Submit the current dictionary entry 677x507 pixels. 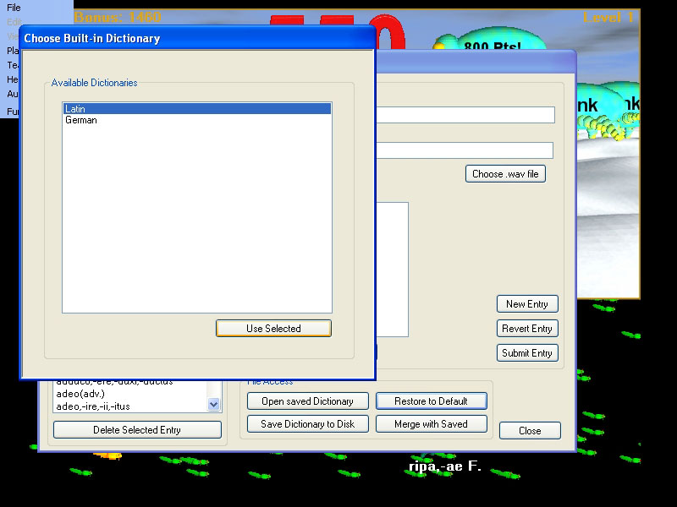tap(526, 353)
